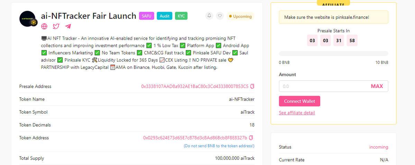The height and width of the screenshot is (165, 415).
Task: Click the 'Do not send BNB' warning text
Action: [x=219, y=146]
